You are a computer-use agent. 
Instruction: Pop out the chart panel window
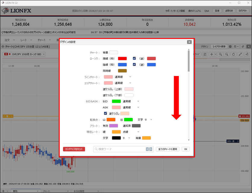(x=243, y=46)
